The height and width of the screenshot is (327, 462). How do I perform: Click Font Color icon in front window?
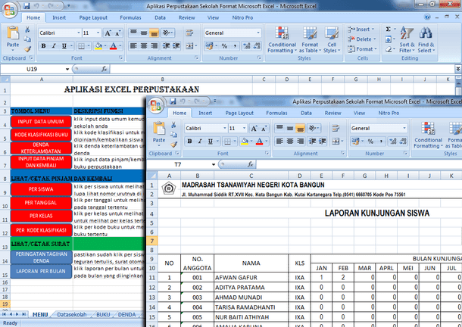260,141
